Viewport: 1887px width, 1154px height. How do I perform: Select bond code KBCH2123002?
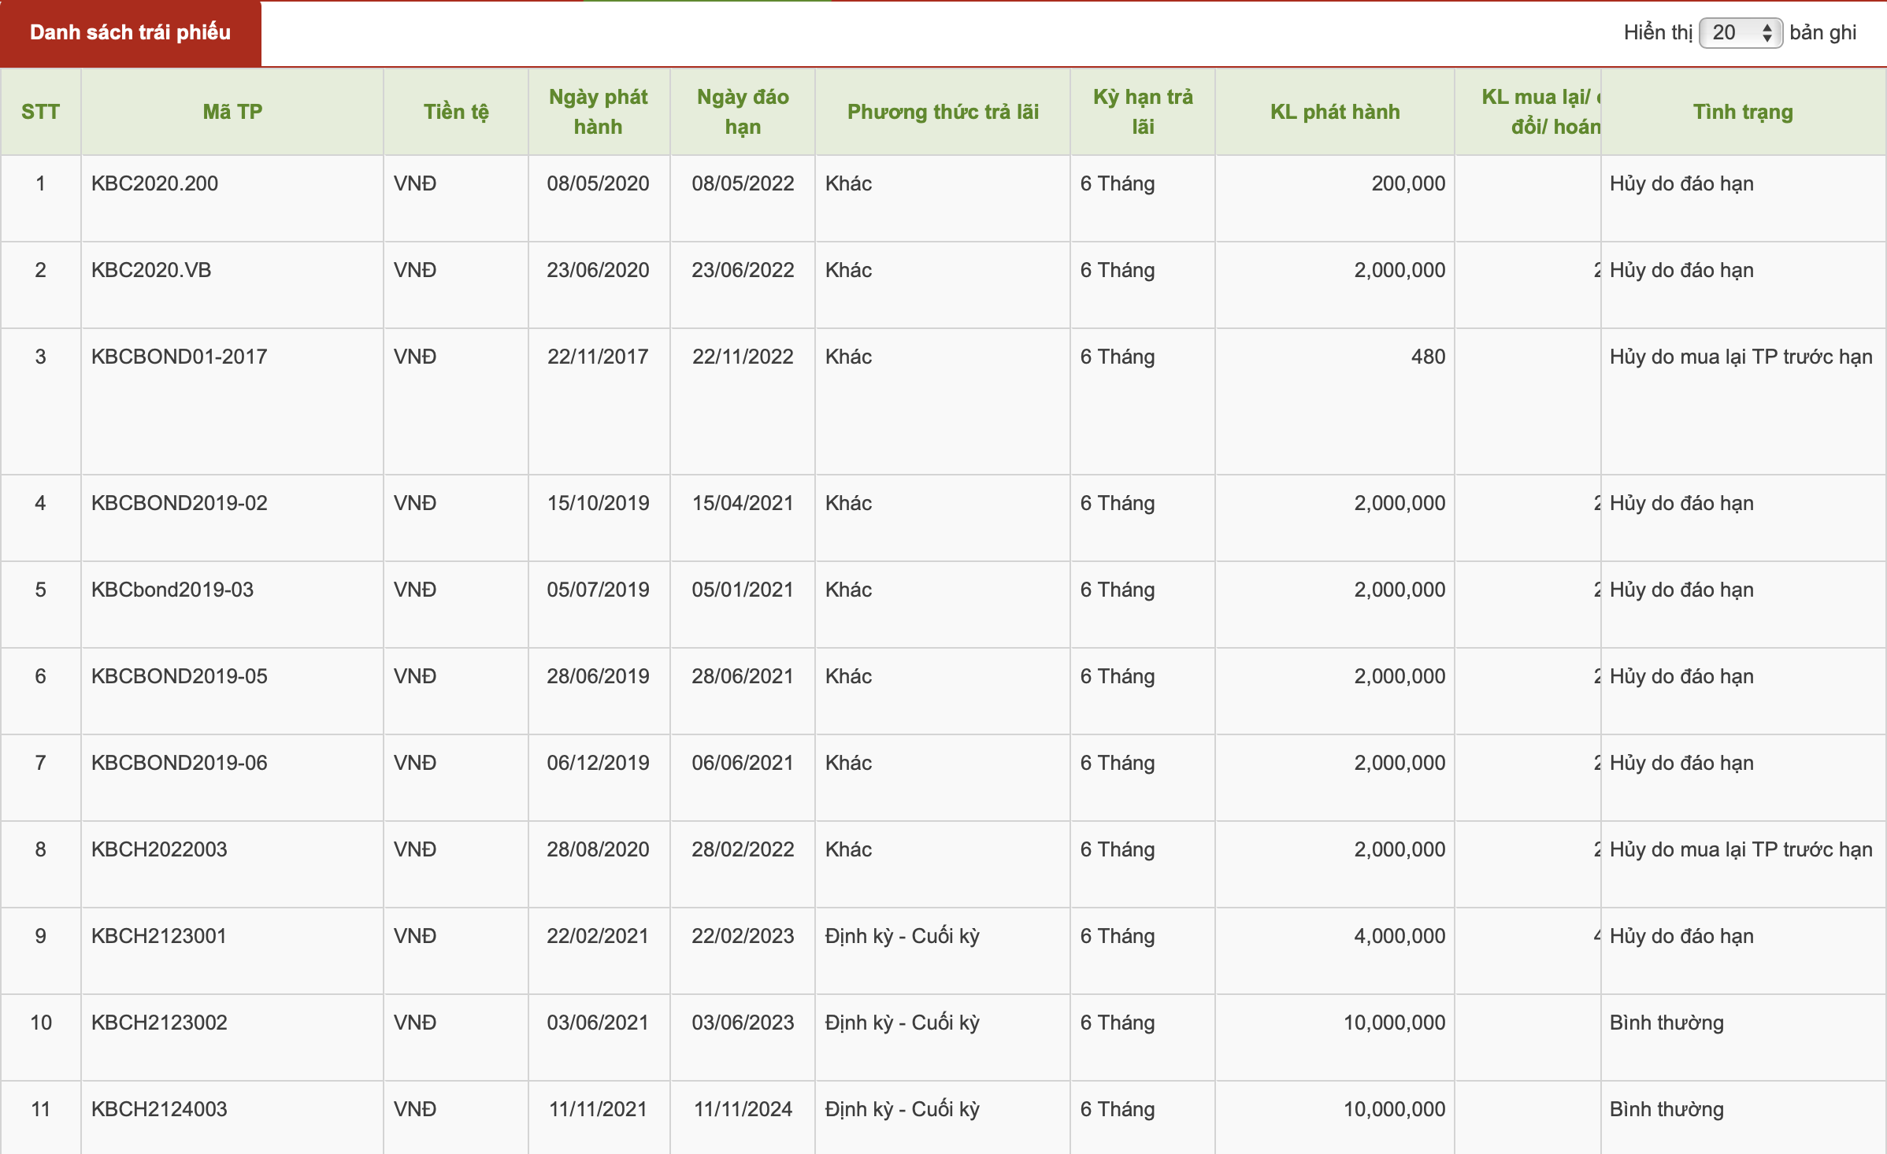click(x=159, y=1023)
